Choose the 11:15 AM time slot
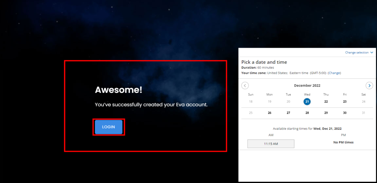The image size is (377, 183). 271,144
